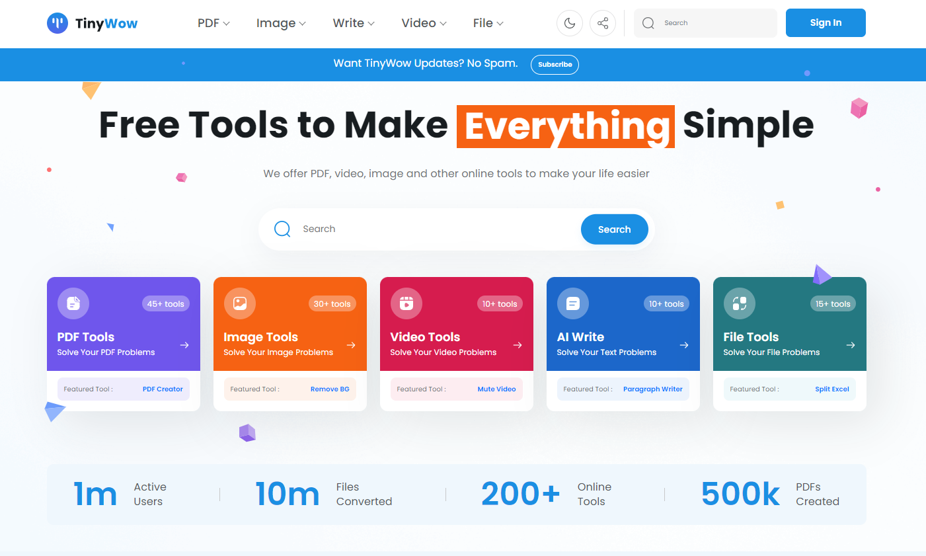Open the File Tools card title
926x556 pixels.
[751, 337]
